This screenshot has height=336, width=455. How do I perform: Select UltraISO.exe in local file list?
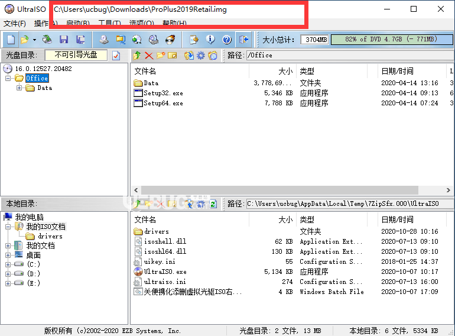[165, 272]
